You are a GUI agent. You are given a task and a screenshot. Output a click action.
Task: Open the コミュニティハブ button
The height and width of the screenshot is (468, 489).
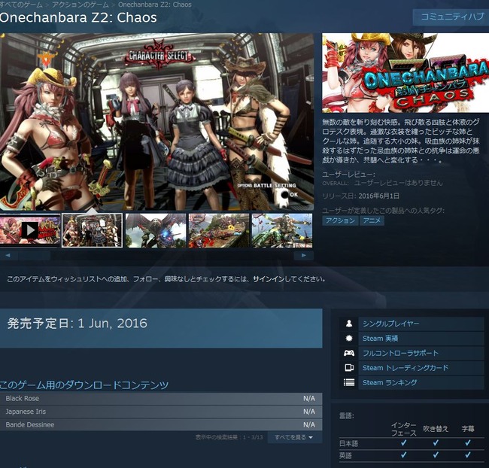coord(452,17)
